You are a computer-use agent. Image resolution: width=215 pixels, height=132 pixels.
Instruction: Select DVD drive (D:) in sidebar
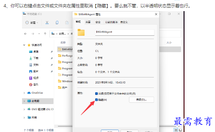40,109
